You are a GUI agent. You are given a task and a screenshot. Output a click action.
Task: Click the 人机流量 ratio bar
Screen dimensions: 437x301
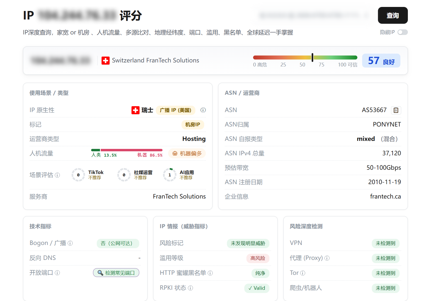click(x=127, y=150)
